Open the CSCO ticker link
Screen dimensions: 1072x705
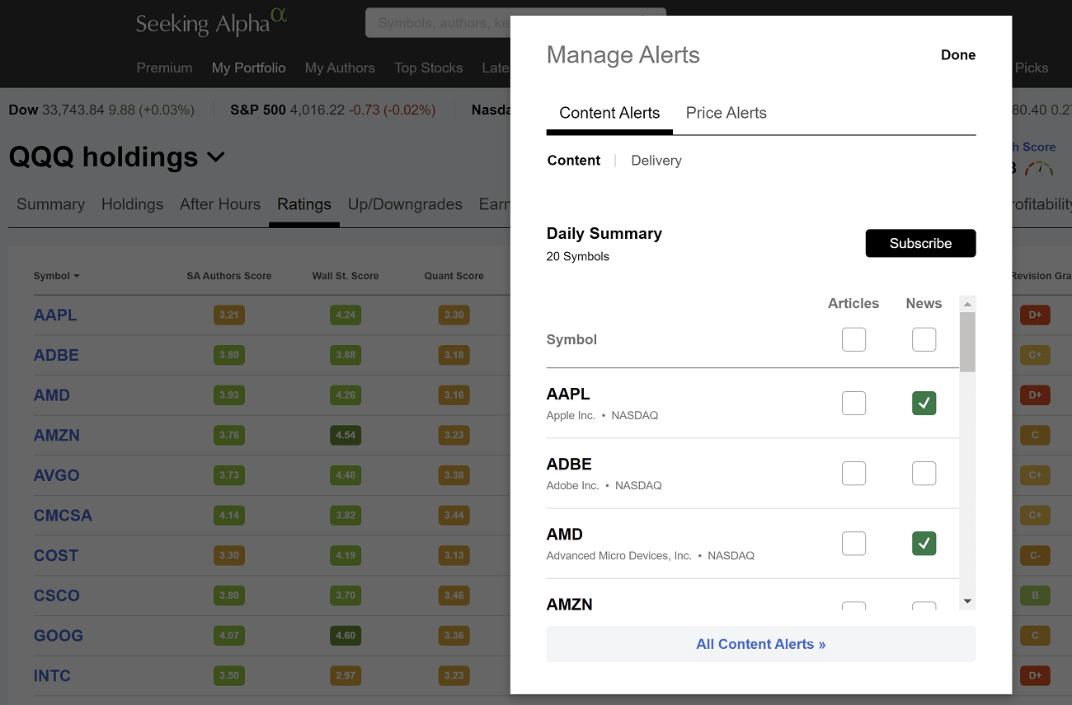pos(57,595)
